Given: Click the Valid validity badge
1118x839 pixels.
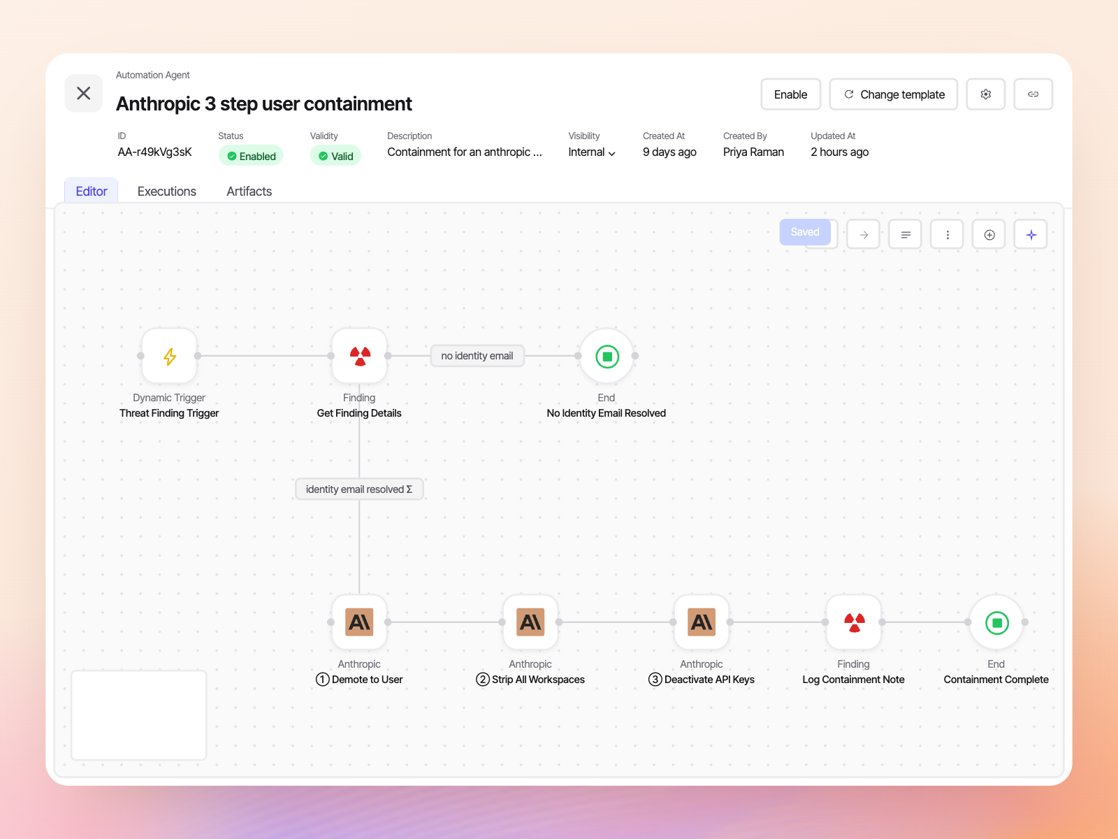Looking at the screenshot, I should [x=335, y=156].
